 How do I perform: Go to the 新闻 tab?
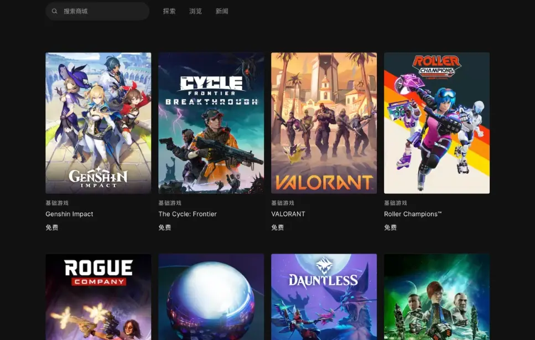coord(222,11)
